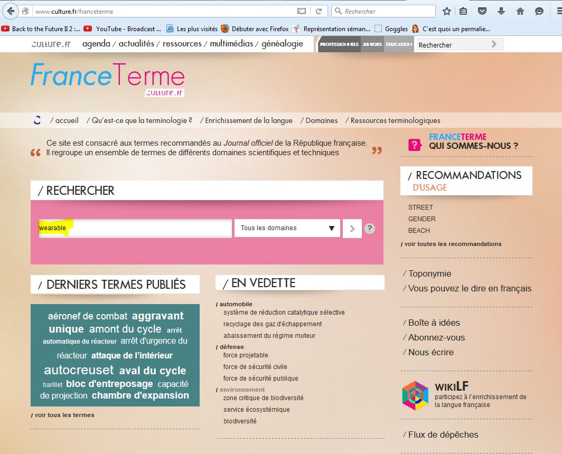Click the grey help question mark icon
The image size is (562, 454).
370,229
